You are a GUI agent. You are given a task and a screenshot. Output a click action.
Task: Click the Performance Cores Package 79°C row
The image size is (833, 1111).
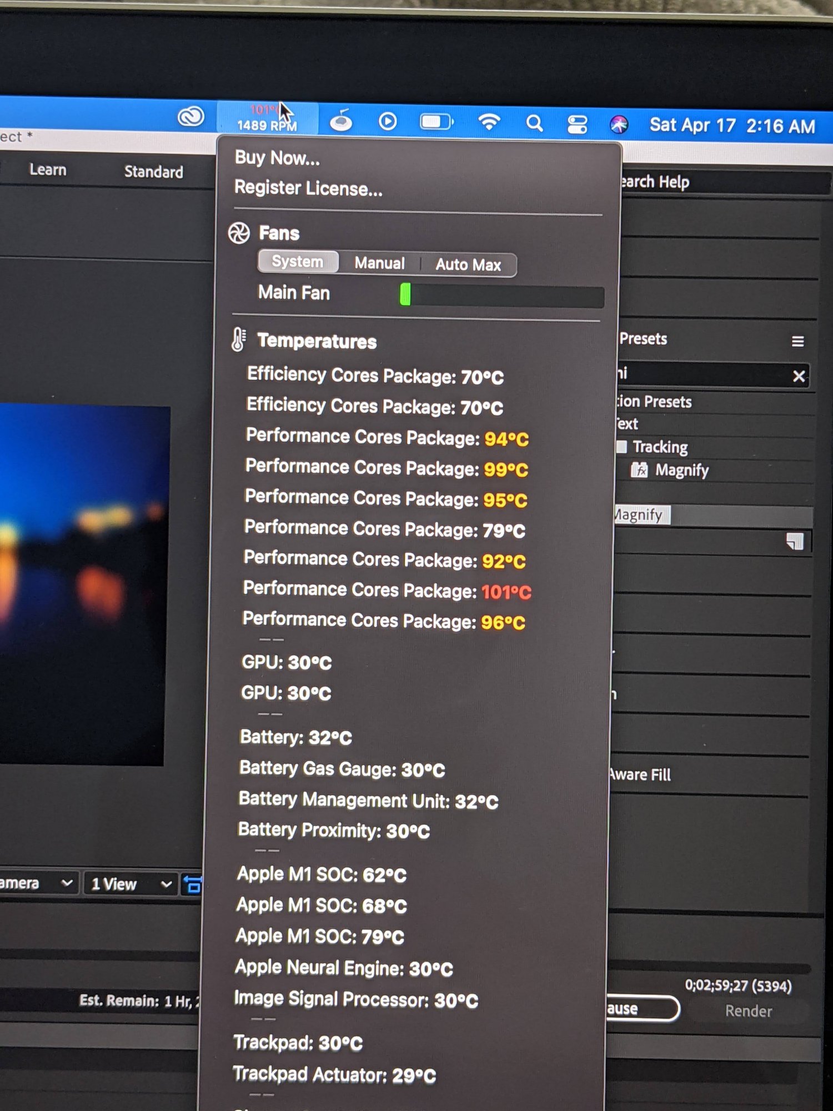click(x=385, y=529)
